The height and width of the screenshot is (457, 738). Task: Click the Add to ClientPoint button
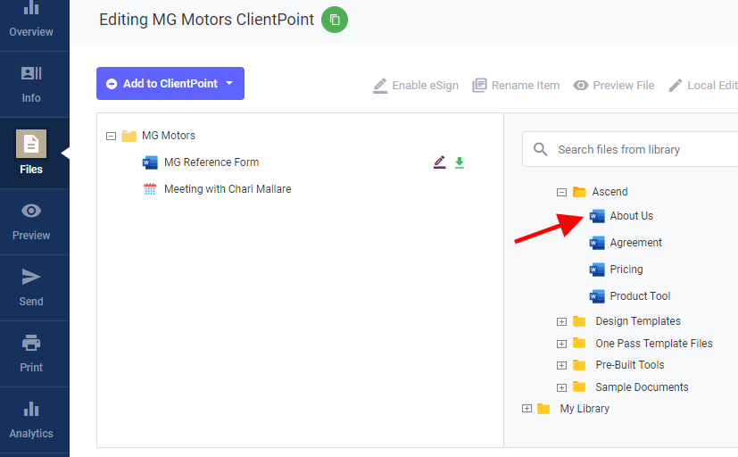tap(170, 83)
